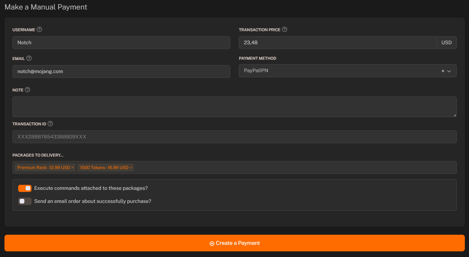The height and width of the screenshot is (257, 469).
Task: Toggle Execute commands attached to packages switch
Action: 25,188
